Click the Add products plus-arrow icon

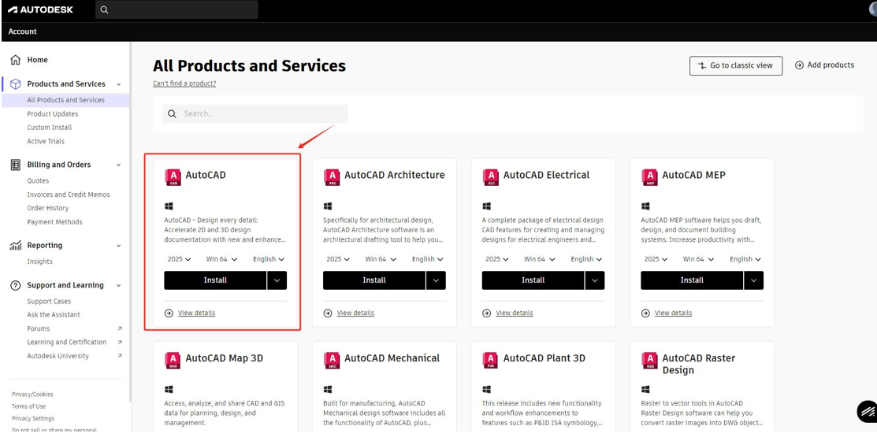point(799,65)
